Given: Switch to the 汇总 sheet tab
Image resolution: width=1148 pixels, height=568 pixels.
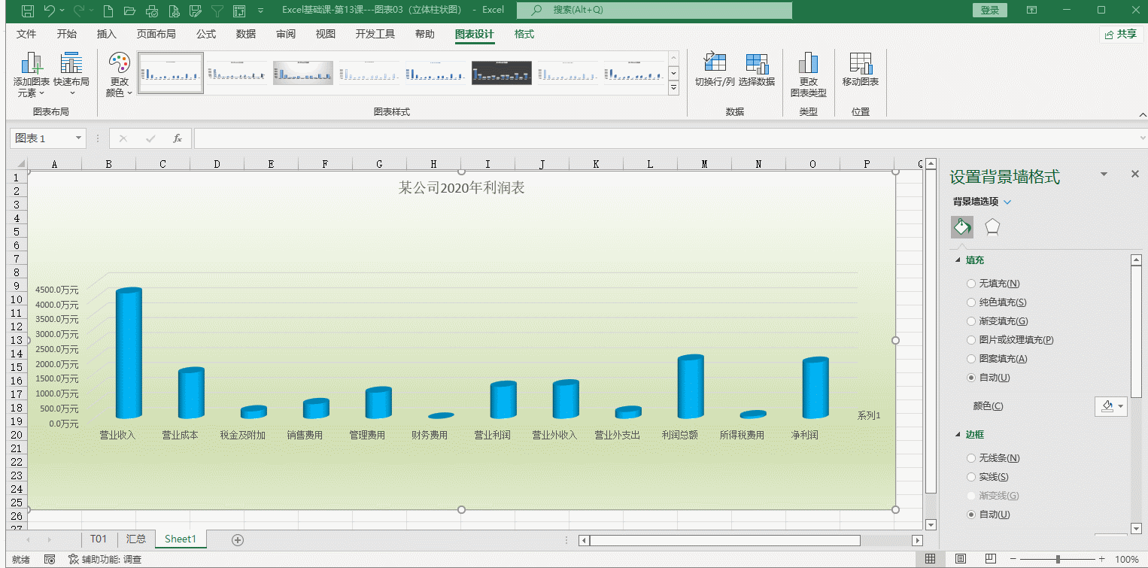Looking at the screenshot, I should (136, 539).
